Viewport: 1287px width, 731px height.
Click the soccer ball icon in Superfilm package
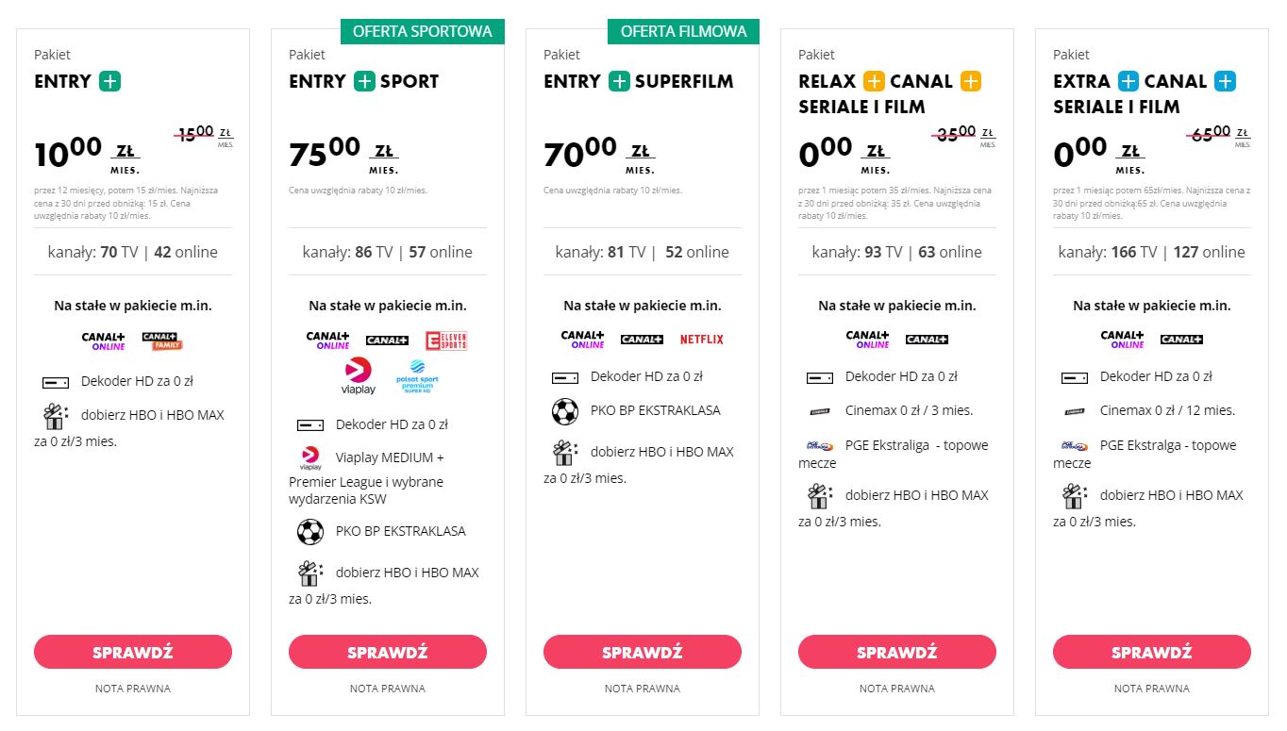click(x=565, y=411)
